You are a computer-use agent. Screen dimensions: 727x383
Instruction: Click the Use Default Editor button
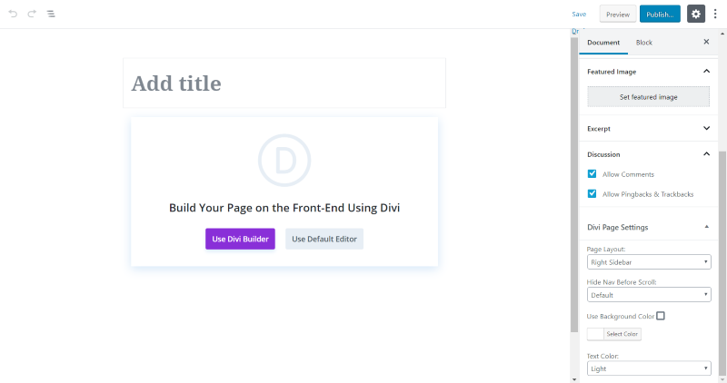coord(324,239)
